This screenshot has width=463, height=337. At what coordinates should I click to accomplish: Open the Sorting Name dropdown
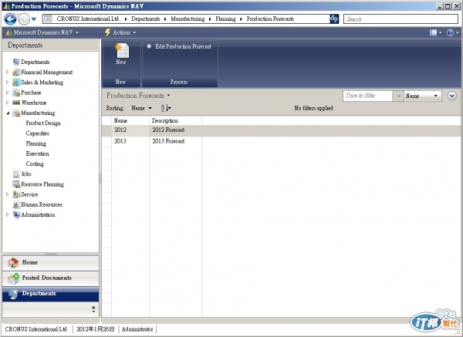coord(141,108)
